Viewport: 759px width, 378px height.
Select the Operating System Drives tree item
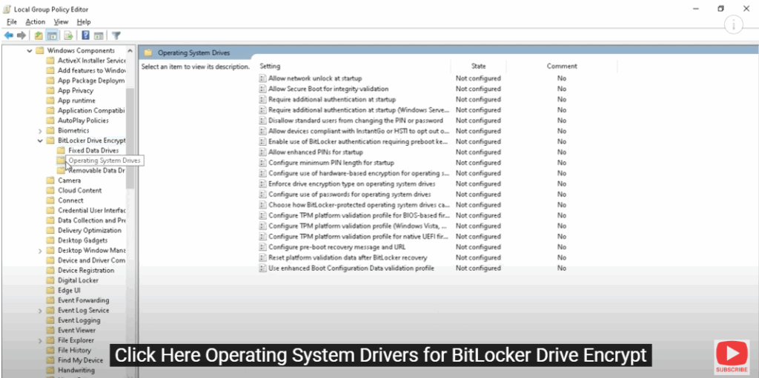(104, 161)
